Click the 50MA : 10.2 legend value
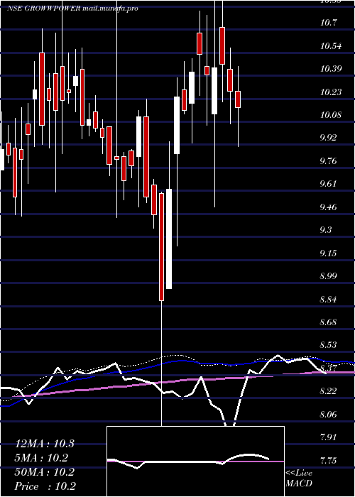 coord(44,472)
